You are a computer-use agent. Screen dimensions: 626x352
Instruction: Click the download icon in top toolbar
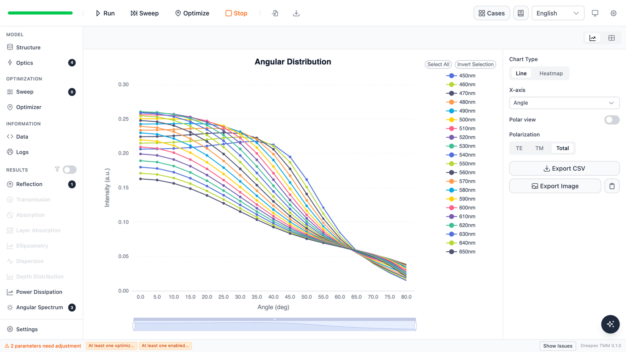pyautogui.click(x=296, y=13)
